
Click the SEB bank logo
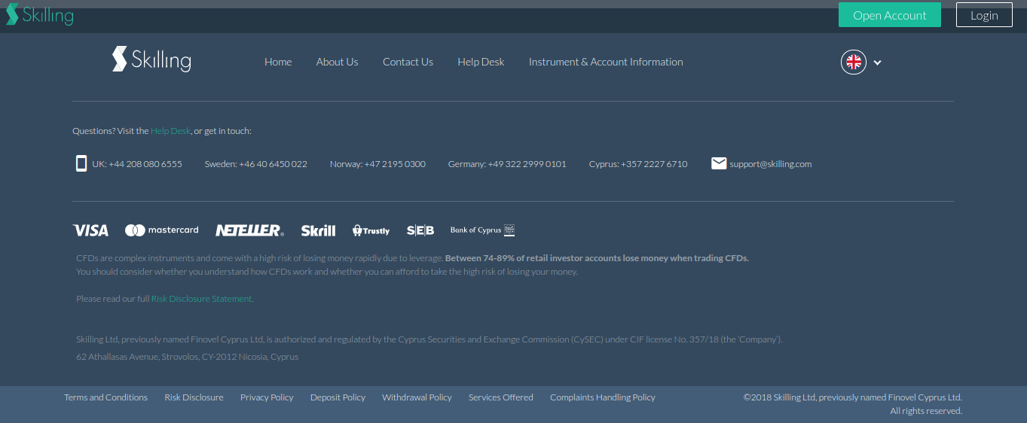click(420, 230)
